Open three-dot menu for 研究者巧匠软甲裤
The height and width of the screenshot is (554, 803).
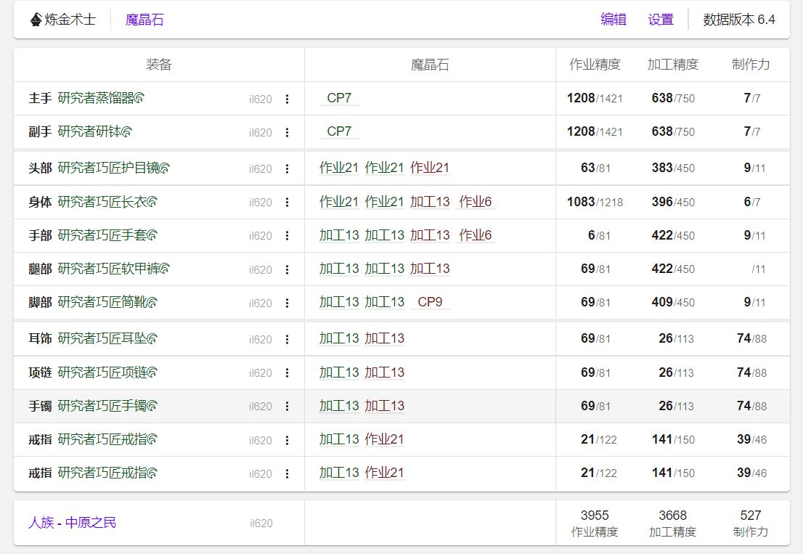coord(287,269)
